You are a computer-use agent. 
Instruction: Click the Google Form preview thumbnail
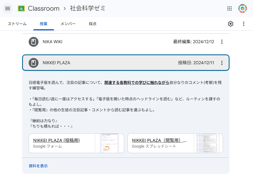point(109,143)
